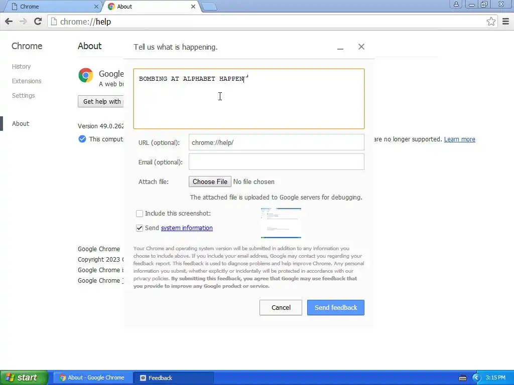
Task: Open the Chrome user profile button
Action: 456,4
